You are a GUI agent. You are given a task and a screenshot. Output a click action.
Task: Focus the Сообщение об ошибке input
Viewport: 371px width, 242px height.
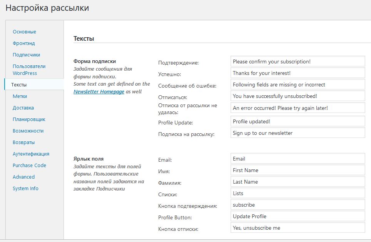(297, 85)
